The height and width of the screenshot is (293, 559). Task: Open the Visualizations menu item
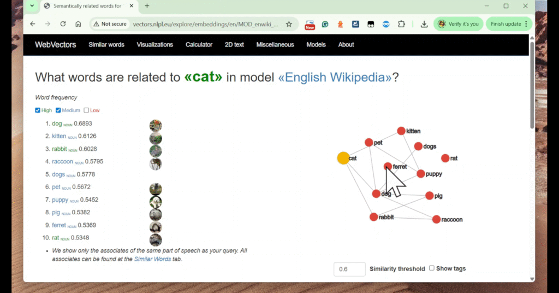point(154,45)
